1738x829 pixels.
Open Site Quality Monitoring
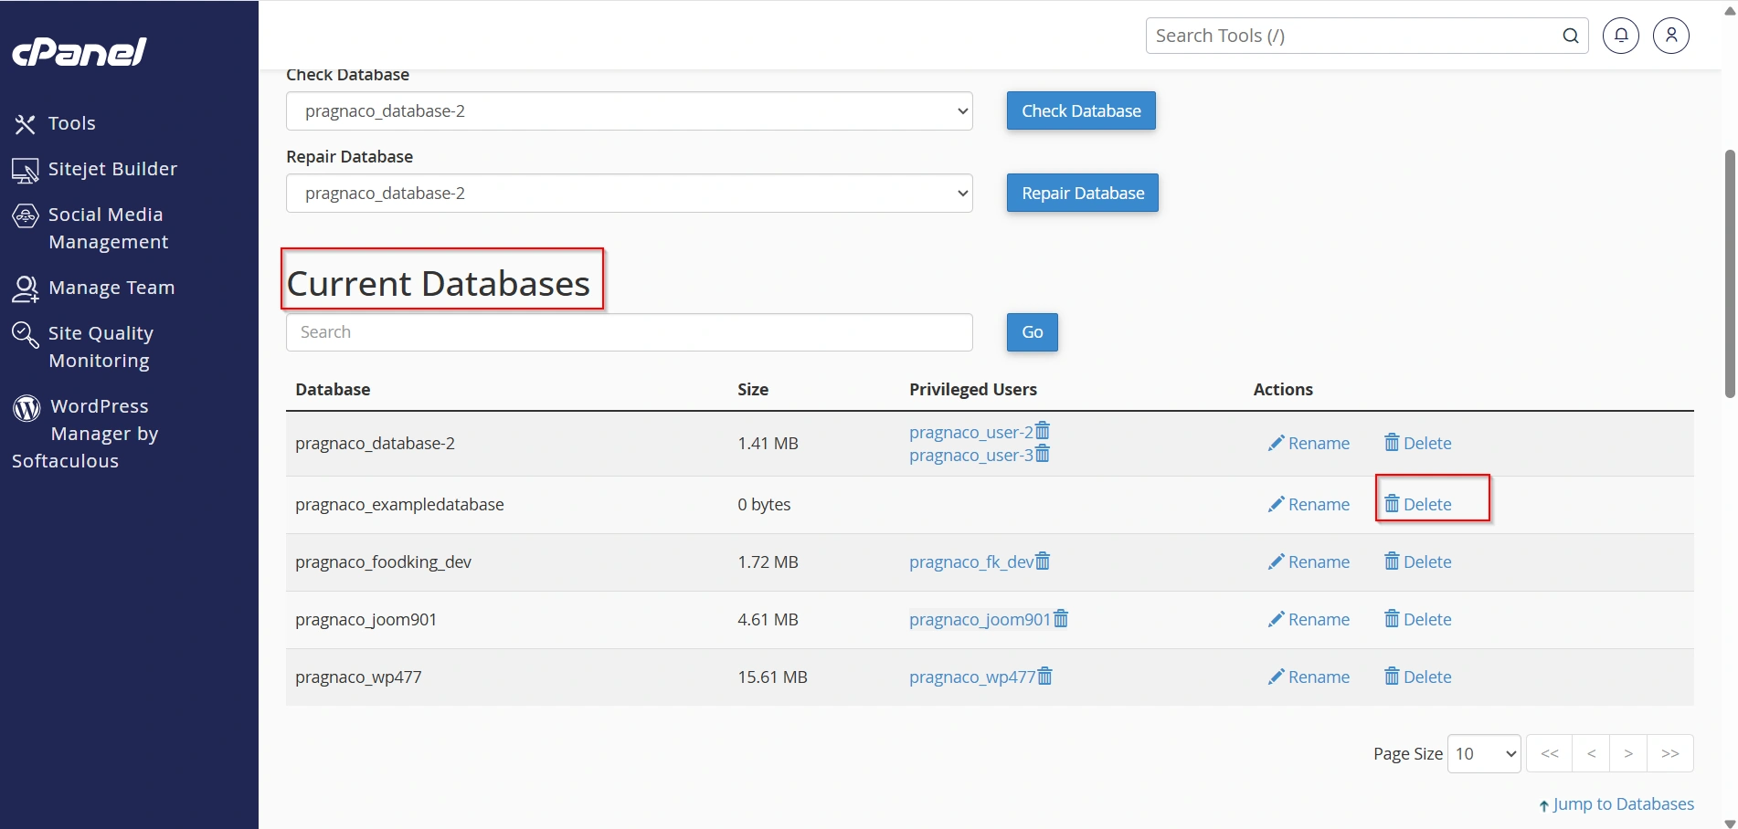pos(101,347)
